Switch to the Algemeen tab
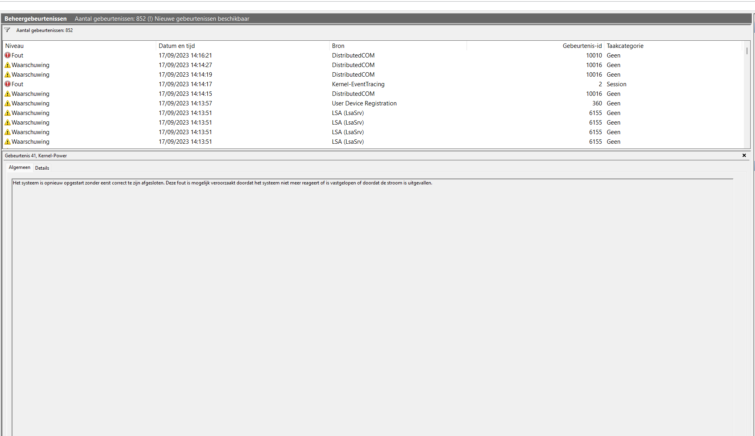Image resolution: width=755 pixels, height=436 pixels. (20, 167)
